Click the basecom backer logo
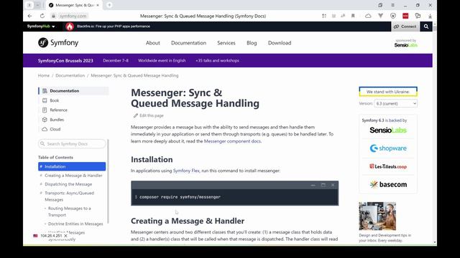 (388, 185)
